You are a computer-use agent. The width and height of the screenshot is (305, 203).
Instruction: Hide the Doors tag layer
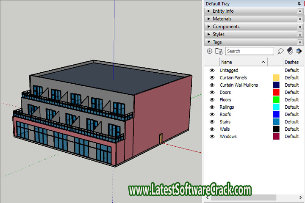click(x=212, y=92)
